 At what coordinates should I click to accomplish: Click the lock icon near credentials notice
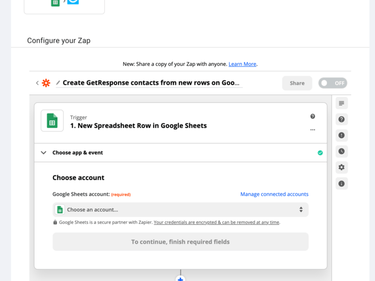pyautogui.click(x=55, y=222)
